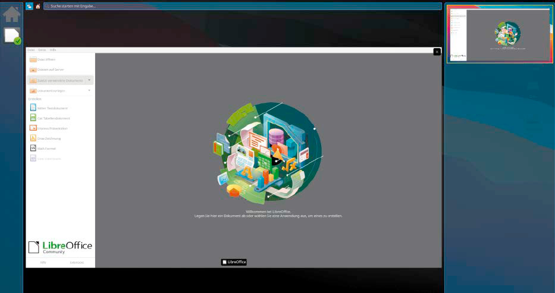Click the blue window switcher icon at top left

pyautogui.click(x=29, y=7)
